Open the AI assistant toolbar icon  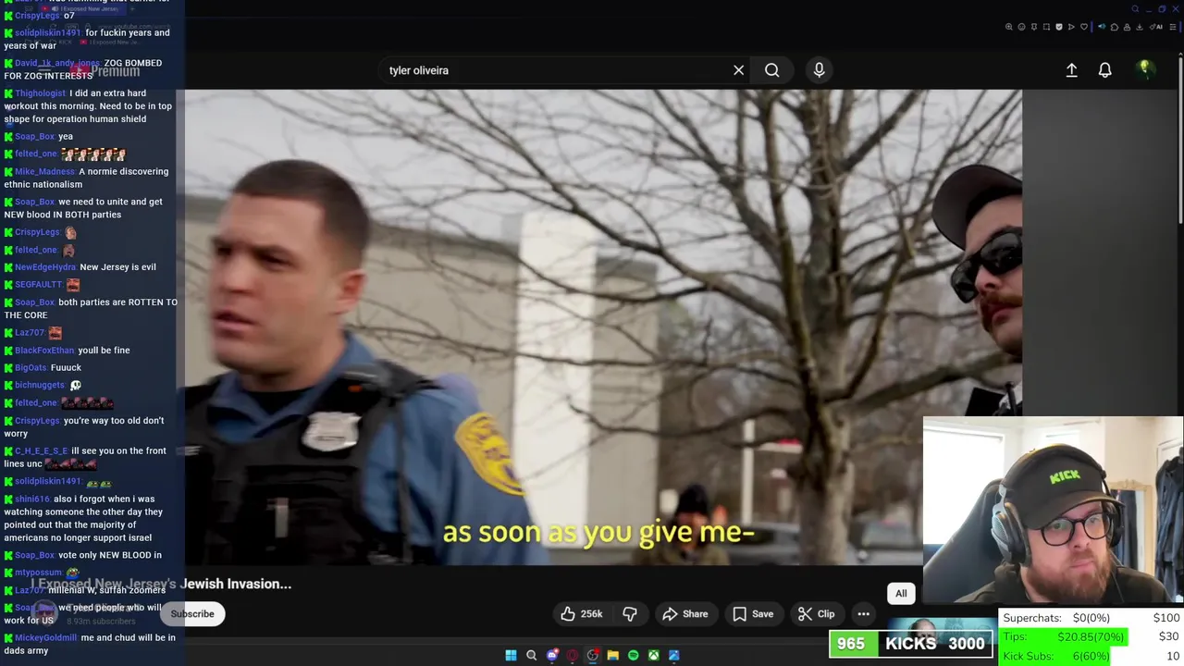coord(1156,27)
